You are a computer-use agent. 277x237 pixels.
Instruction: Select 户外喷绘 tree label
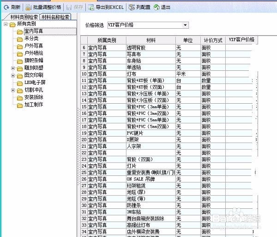pos(34,53)
